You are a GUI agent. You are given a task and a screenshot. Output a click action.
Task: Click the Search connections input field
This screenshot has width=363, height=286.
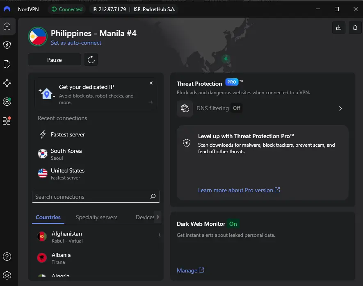96,196
